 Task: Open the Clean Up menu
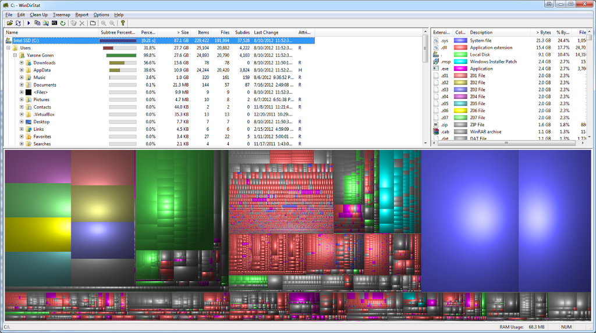(39, 15)
